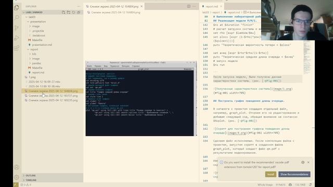Click 914x615 image size status entry
333x187 pixels.
(x=281, y=185)
